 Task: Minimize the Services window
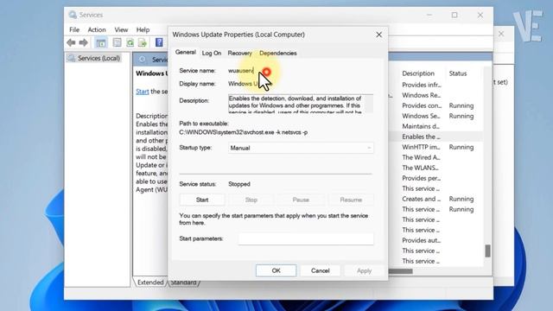point(429,15)
